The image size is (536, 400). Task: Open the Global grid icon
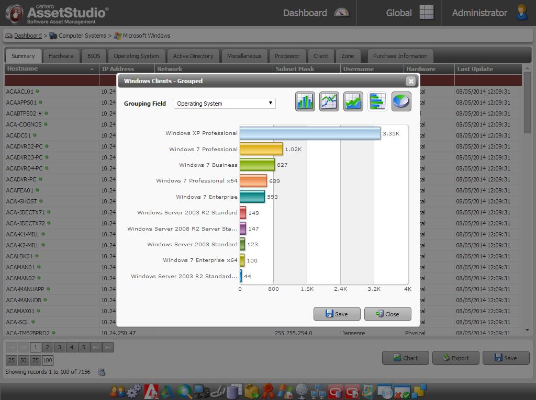[x=427, y=13]
